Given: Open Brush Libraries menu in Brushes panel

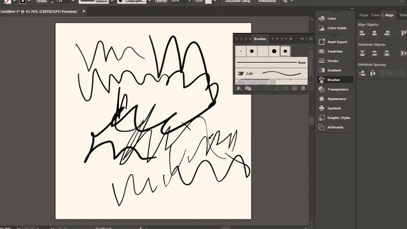Looking at the screenshot, I should 239,88.
